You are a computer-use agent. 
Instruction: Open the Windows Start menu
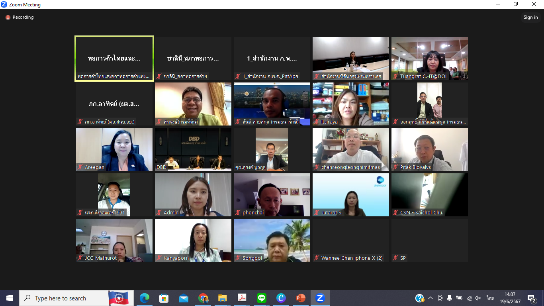pos(10,298)
